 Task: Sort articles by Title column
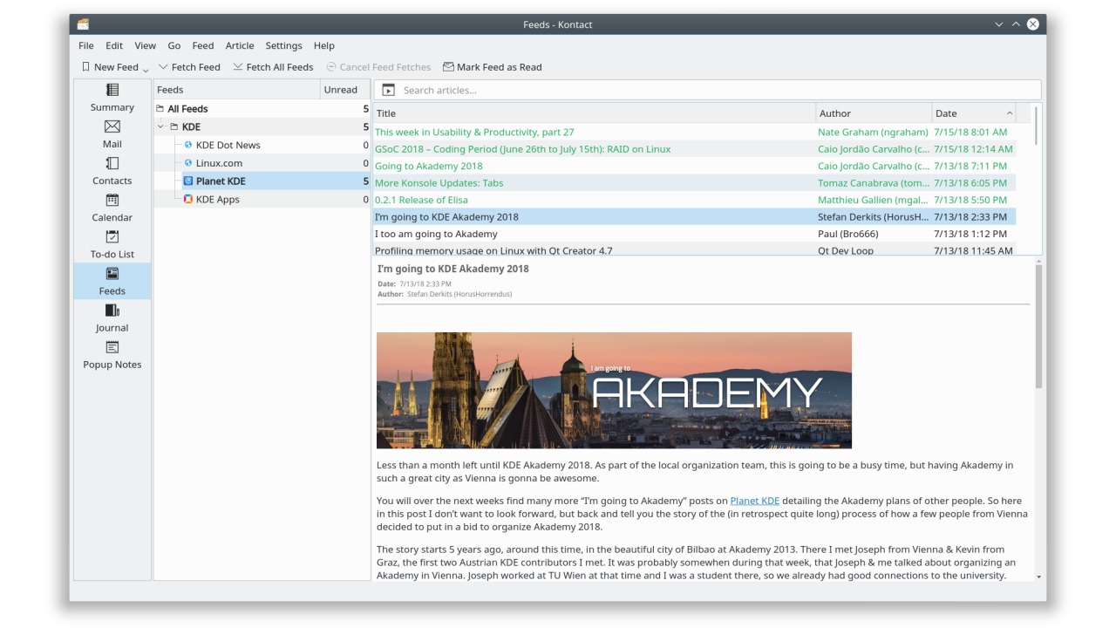coord(595,113)
